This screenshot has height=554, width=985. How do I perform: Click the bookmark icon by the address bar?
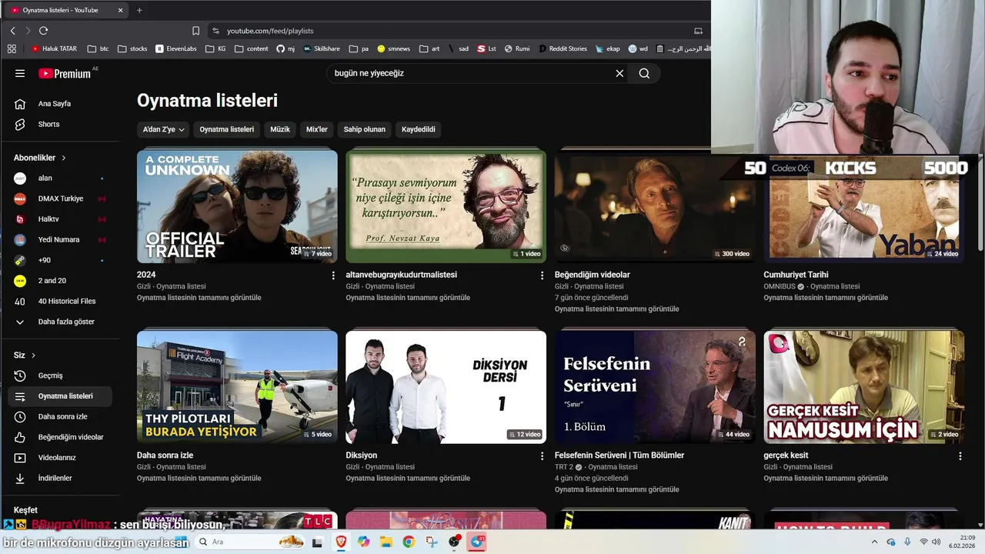coord(195,31)
